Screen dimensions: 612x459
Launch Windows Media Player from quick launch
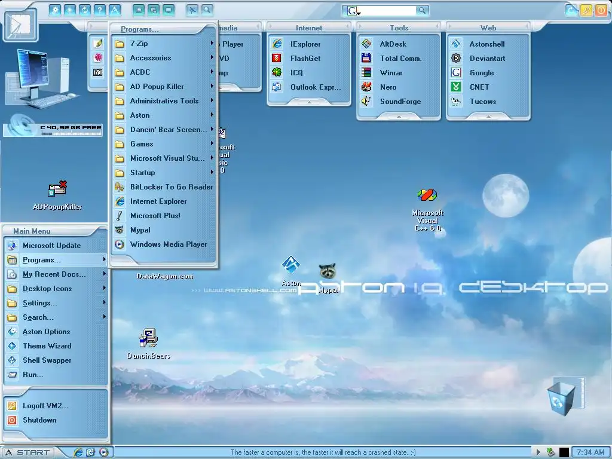click(x=104, y=452)
